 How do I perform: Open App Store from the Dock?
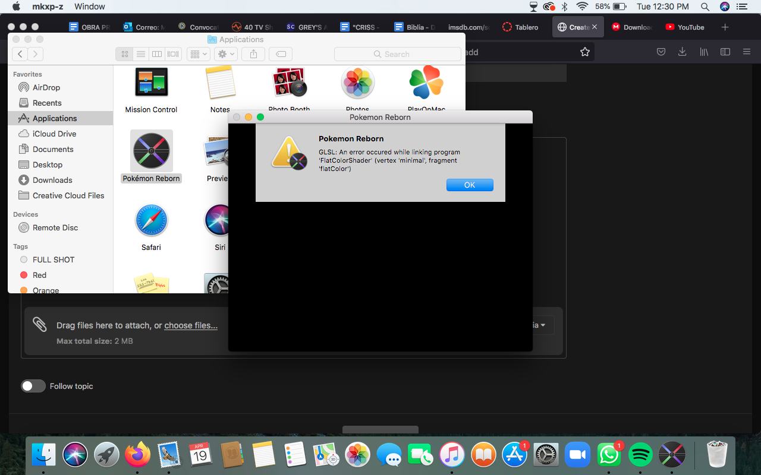pyautogui.click(x=515, y=455)
